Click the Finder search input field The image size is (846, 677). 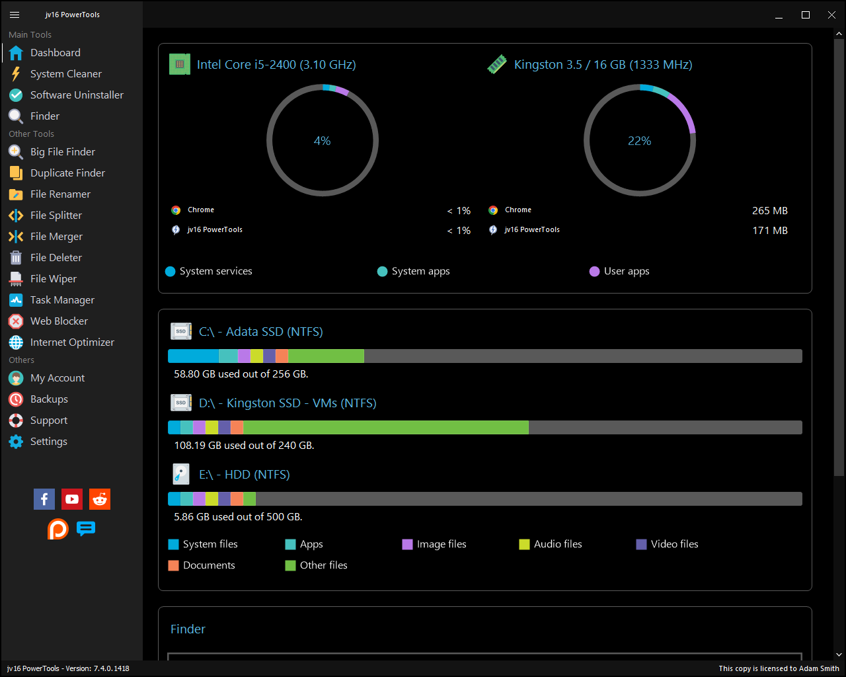(484, 656)
